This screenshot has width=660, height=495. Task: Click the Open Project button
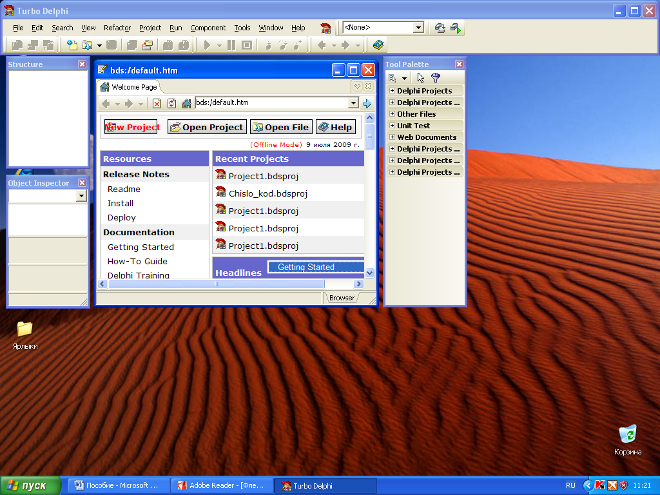coord(207,127)
